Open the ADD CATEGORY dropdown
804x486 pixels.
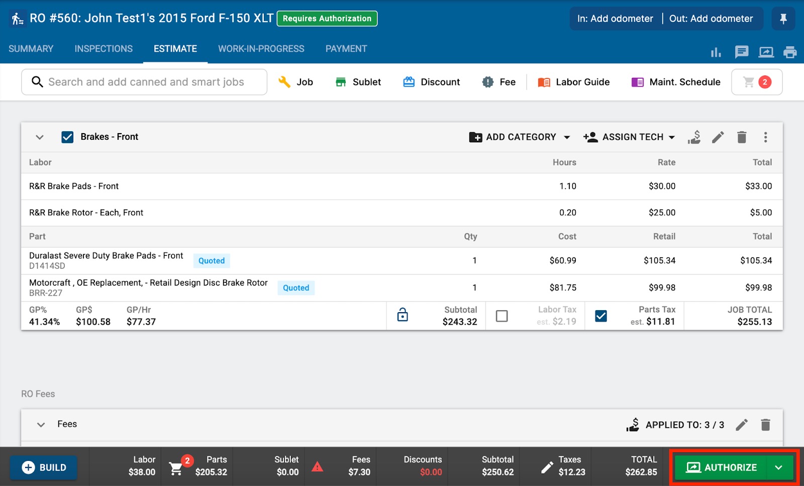520,137
